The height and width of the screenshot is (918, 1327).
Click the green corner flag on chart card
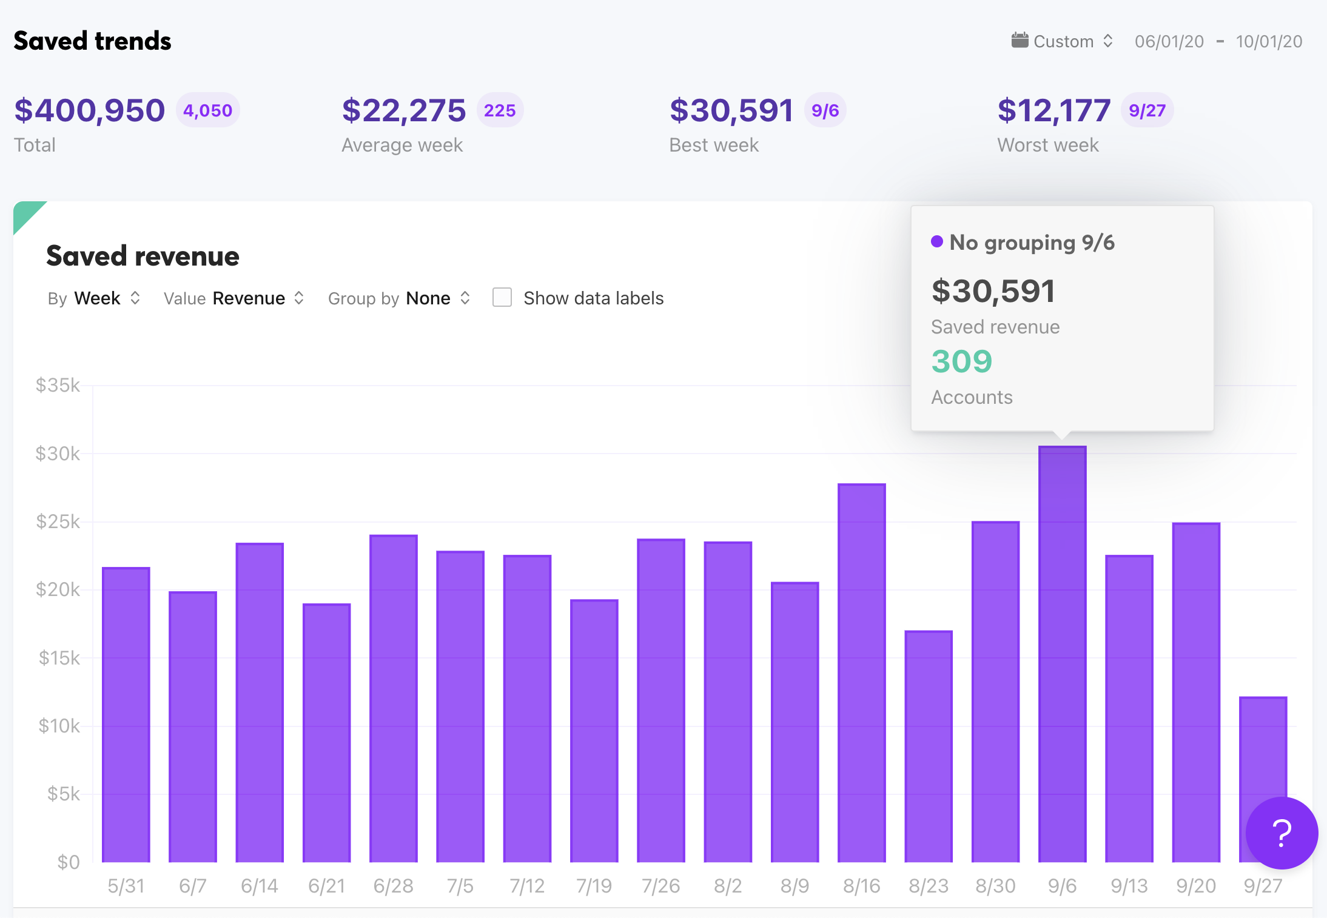(x=24, y=212)
